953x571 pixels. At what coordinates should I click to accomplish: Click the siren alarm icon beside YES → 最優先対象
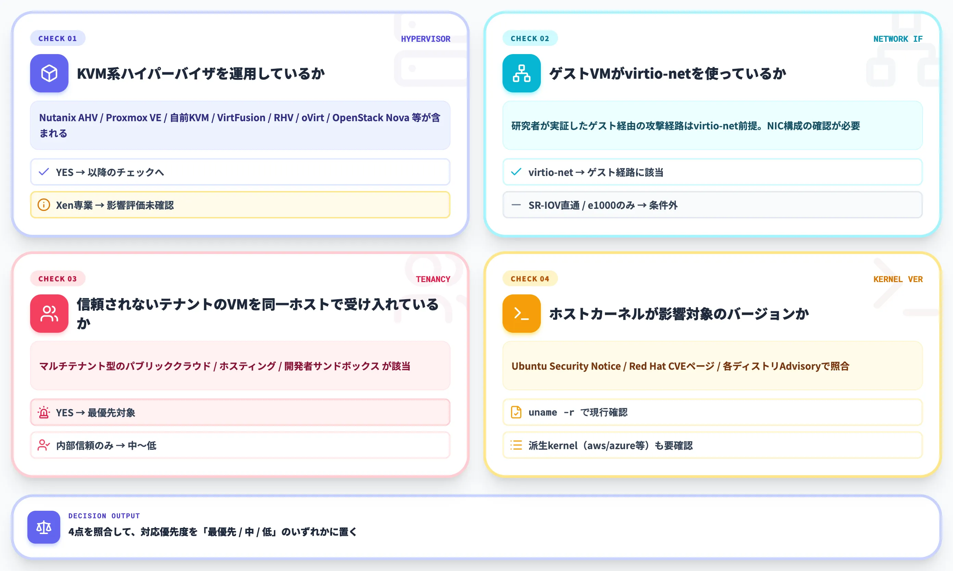point(44,413)
